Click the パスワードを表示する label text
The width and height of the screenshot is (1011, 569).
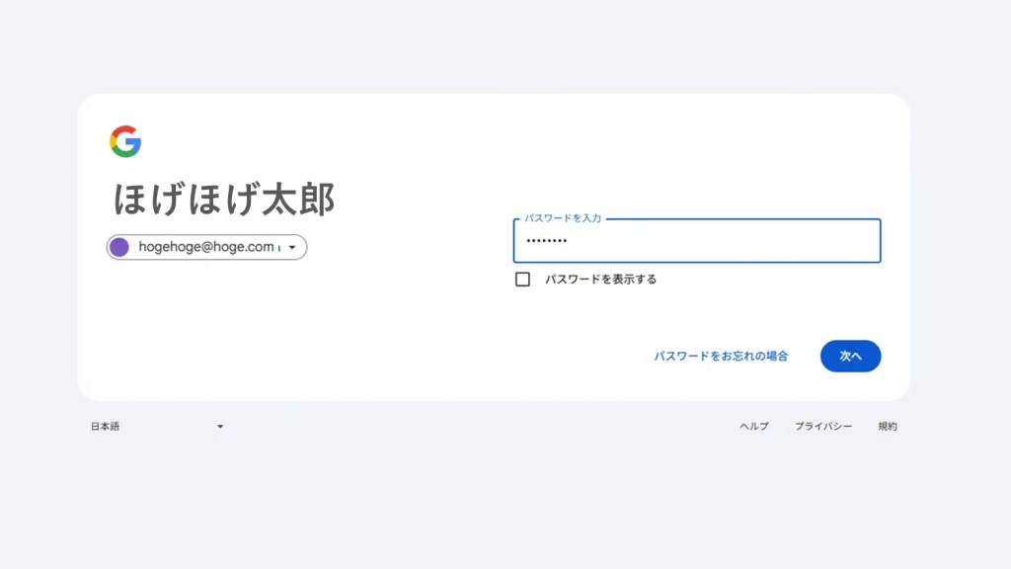(600, 280)
